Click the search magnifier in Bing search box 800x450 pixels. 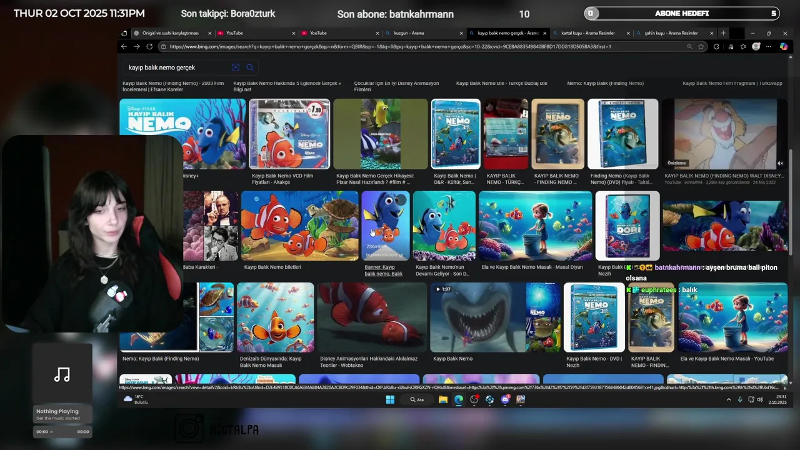pyautogui.click(x=250, y=67)
